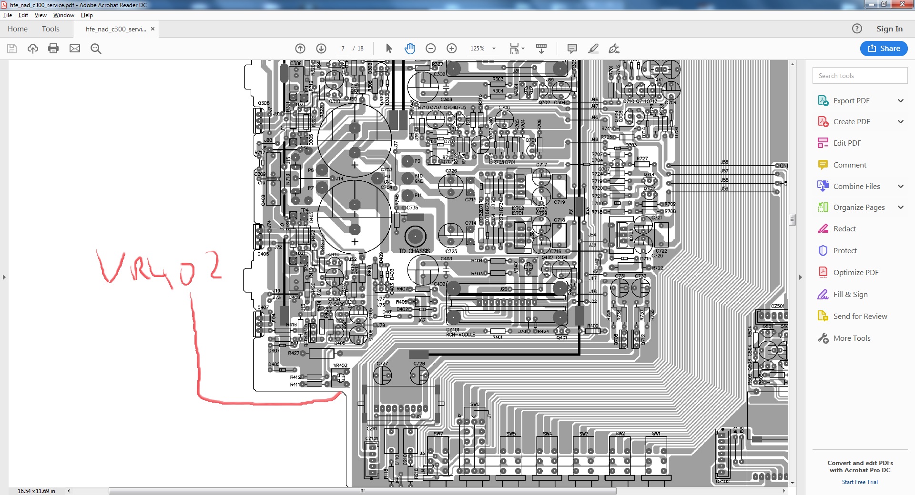915x495 pixels.
Task: Click the Start Free Trial link
Action: 860,482
